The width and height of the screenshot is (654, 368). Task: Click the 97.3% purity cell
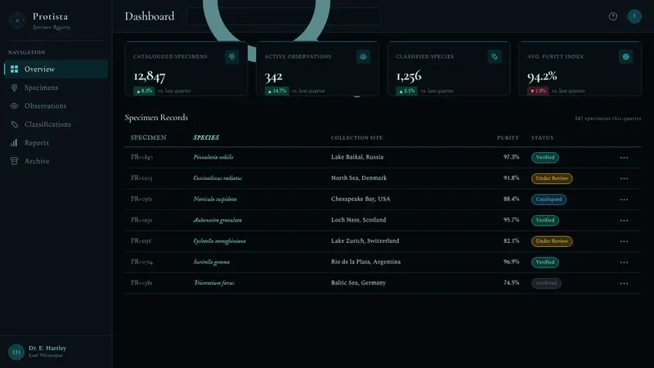(511, 157)
